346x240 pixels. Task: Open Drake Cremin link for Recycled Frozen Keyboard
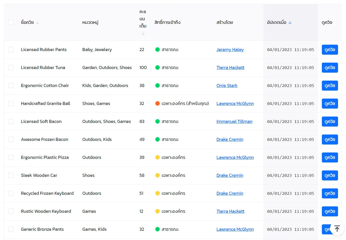230,193
